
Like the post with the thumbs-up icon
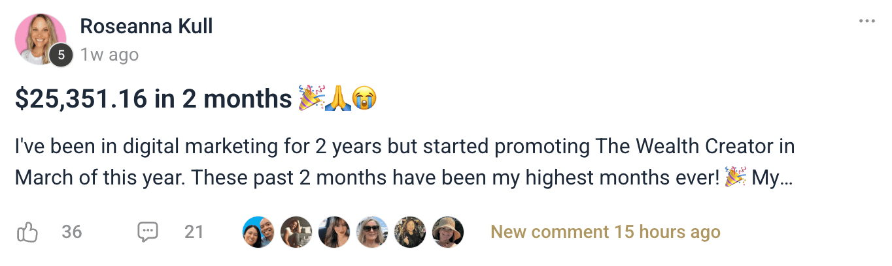[27, 232]
